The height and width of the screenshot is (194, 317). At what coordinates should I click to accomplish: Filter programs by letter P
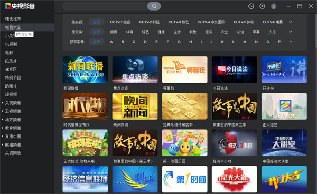(279, 42)
